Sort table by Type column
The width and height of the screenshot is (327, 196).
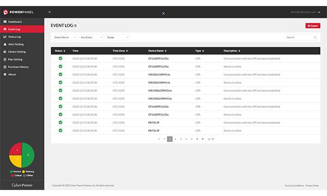point(199,51)
